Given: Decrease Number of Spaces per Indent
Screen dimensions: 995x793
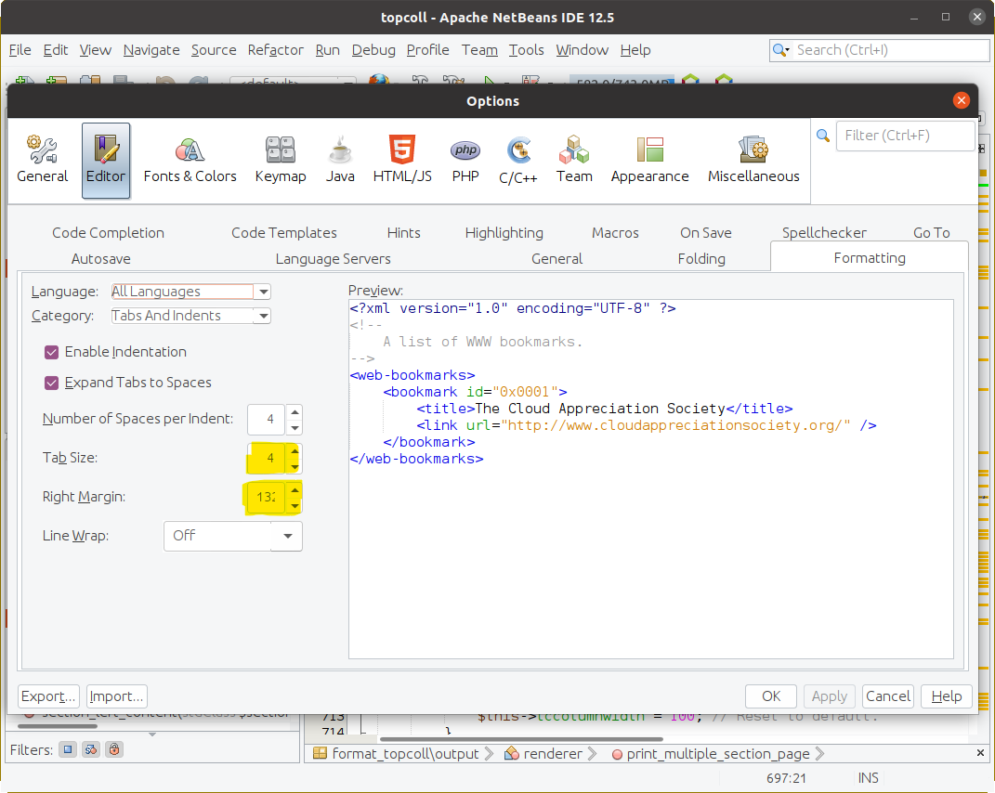Looking at the screenshot, I should [295, 427].
